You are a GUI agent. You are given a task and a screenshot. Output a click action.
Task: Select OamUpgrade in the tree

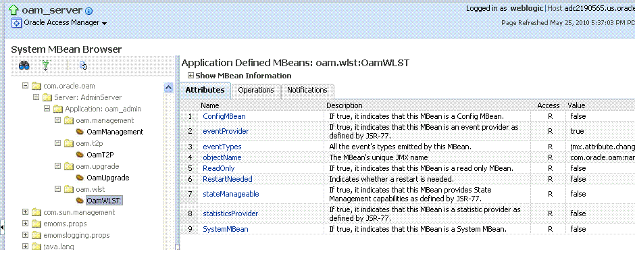107,178
